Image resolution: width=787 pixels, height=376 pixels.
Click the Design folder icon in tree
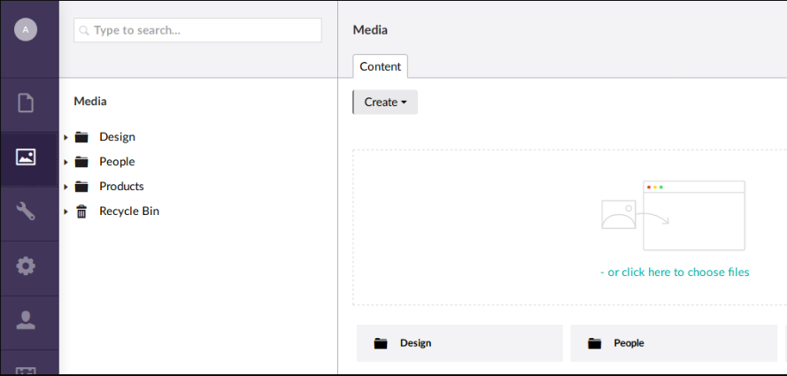coord(81,137)
